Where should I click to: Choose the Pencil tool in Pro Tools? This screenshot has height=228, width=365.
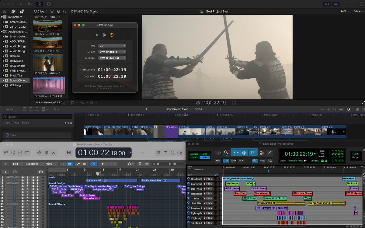(269, 153)
